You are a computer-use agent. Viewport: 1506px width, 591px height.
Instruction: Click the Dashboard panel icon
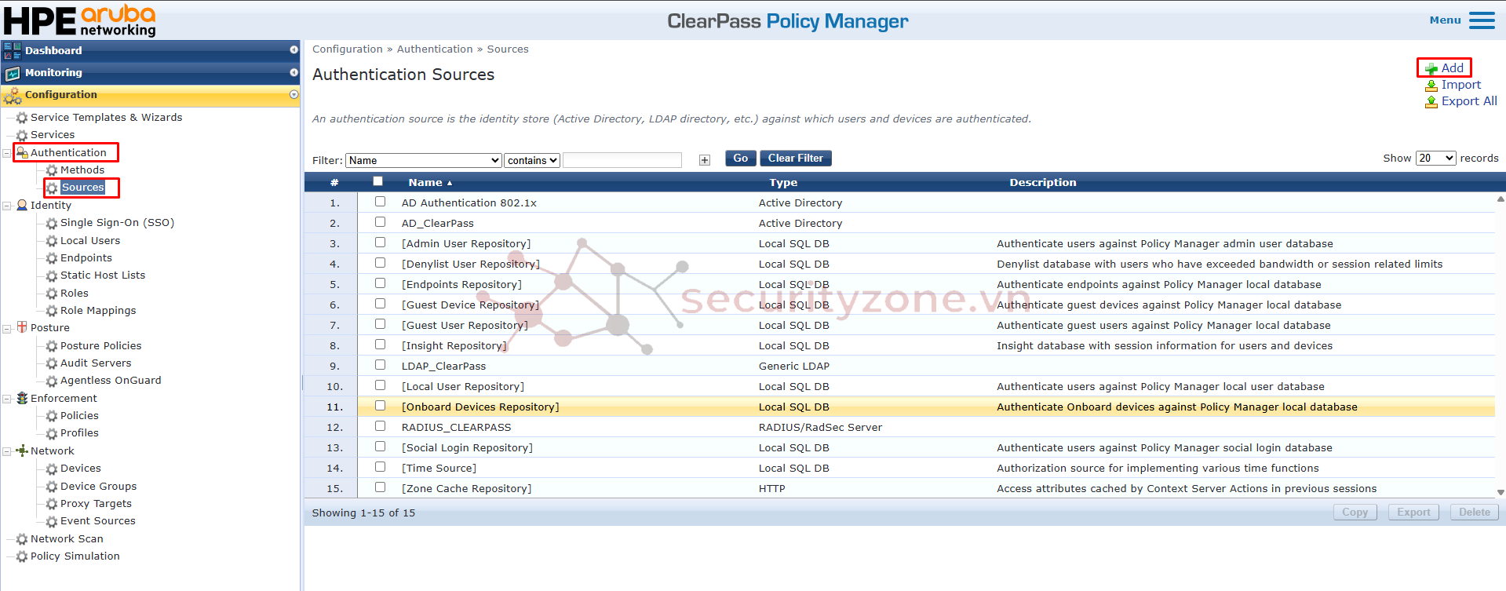point(13,50)
